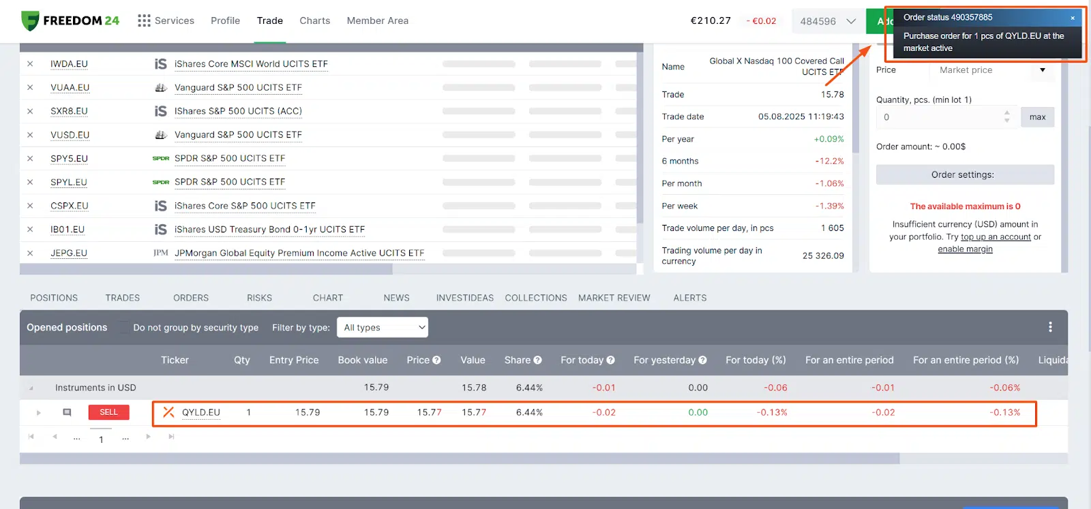This screenshot has width=1091, height=509.
Task: Follow the top up an account link
Action: [996, 237]
